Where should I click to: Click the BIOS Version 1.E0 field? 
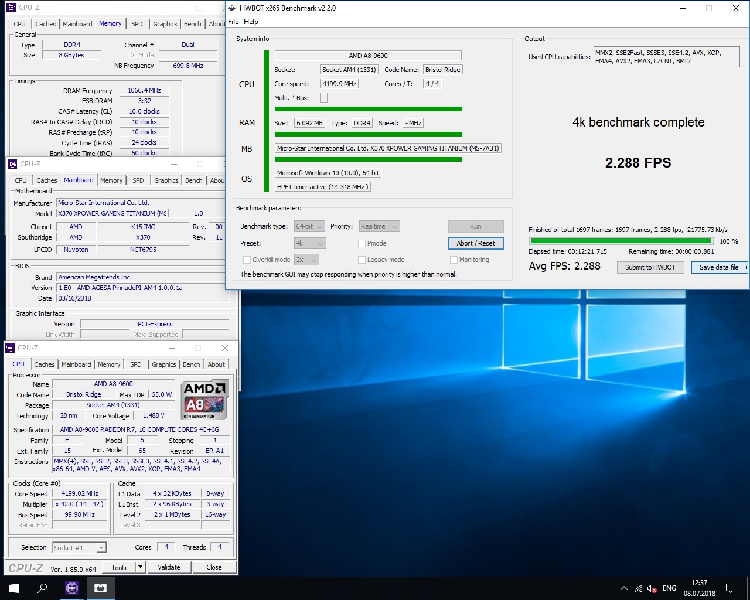click(142, 288)
